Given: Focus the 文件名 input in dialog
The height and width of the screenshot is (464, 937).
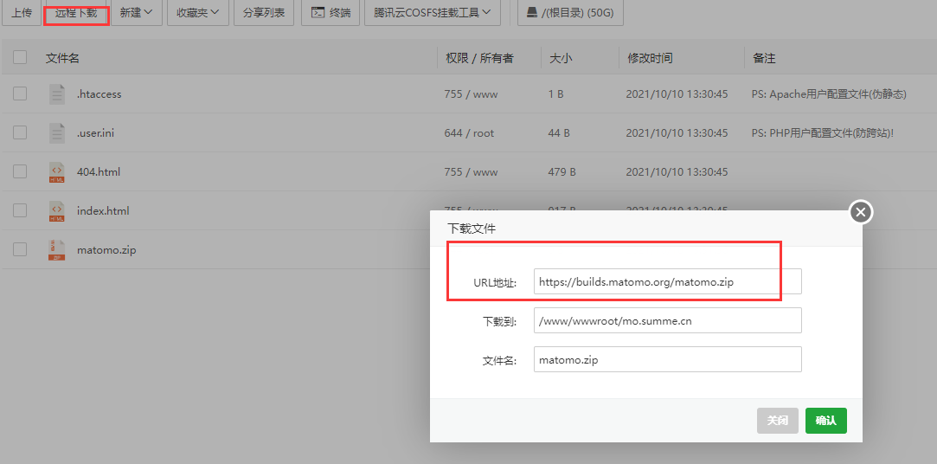Looking at the screenshot, I should (x=667, y=359).
